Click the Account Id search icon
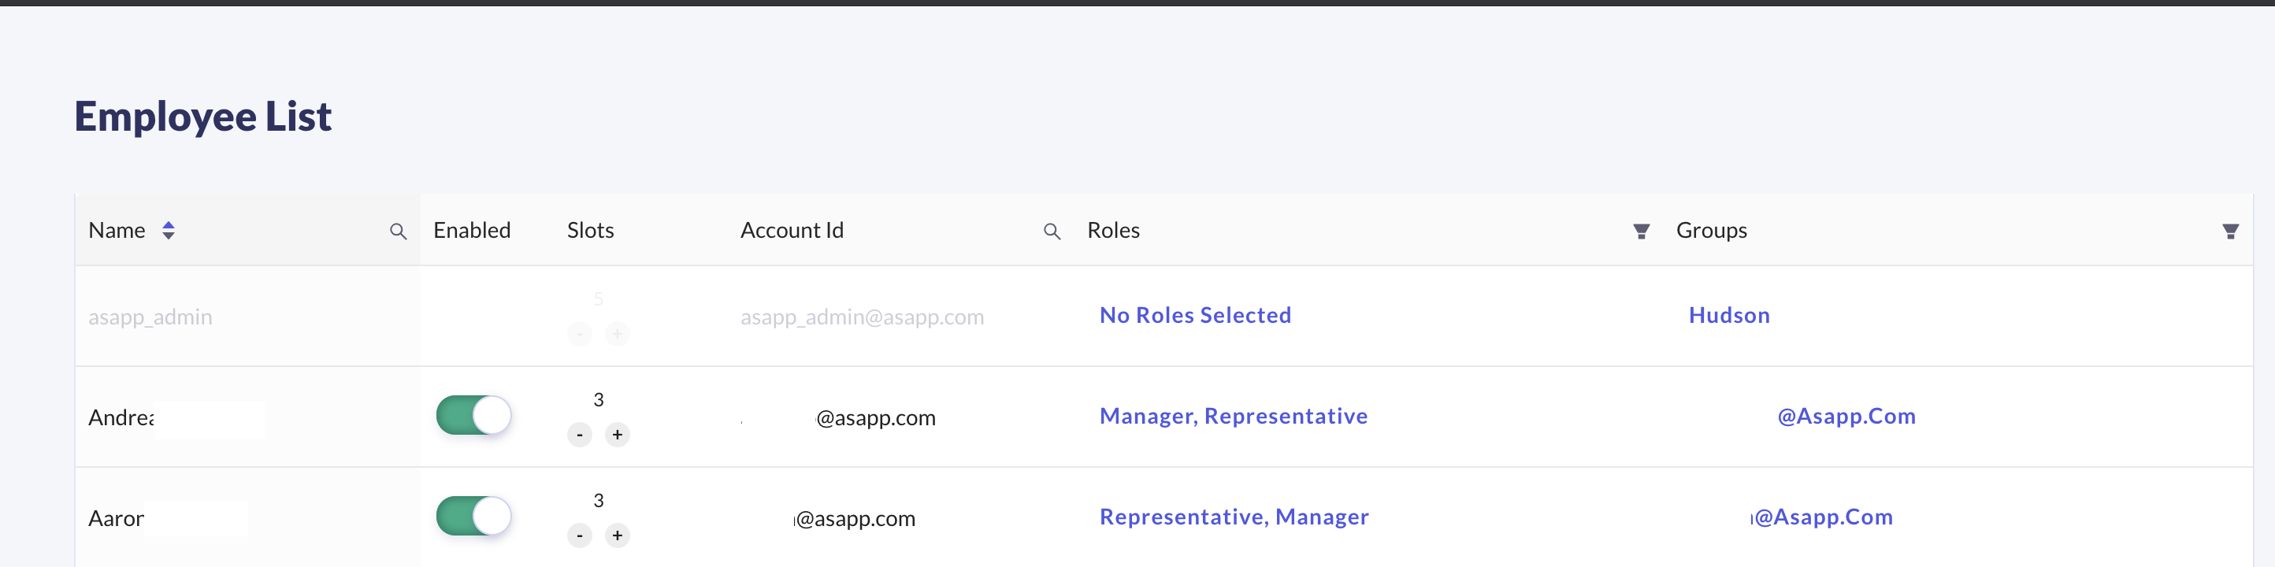Viewport: 2275px width, 567px height. [1051, 232]
